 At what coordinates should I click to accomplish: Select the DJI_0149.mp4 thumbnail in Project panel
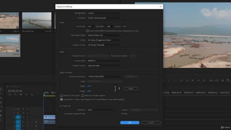[x=37, y=20]
